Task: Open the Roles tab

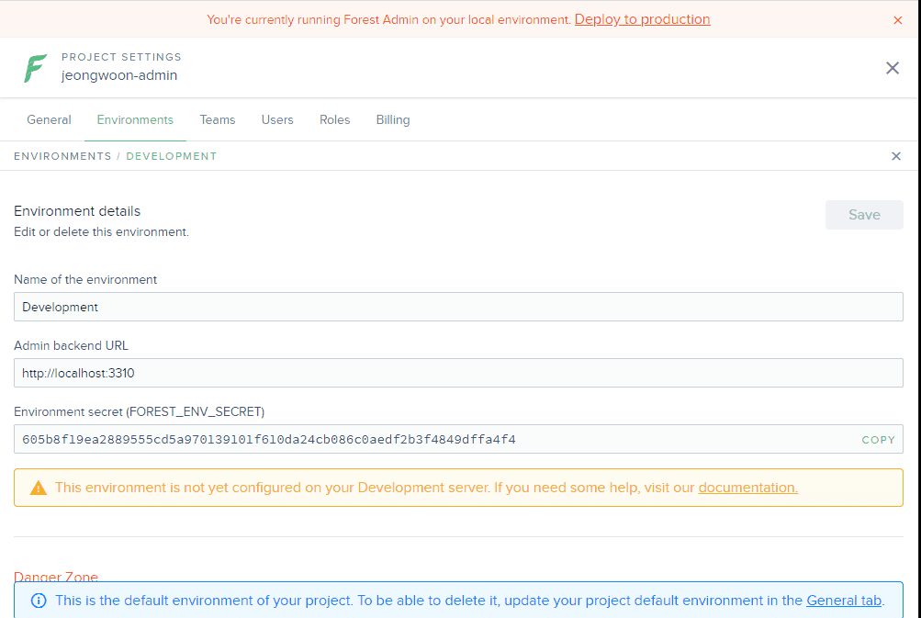Action: (x=335, y=120)
